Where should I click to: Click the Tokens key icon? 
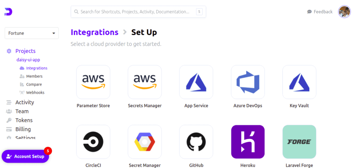tap(9, 120)
